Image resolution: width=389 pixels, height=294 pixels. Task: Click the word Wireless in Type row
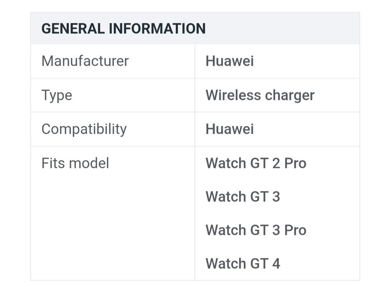[233, 95]
